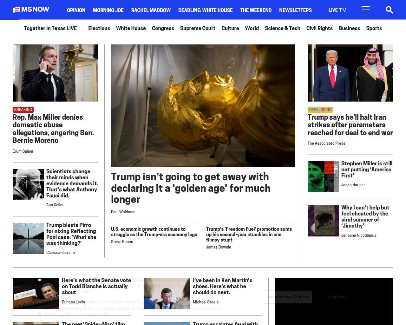Image resolution: width=406 pixels, height=325 pixels.
Task: Open author Erum Salam's page
Action: coord(23,151)
